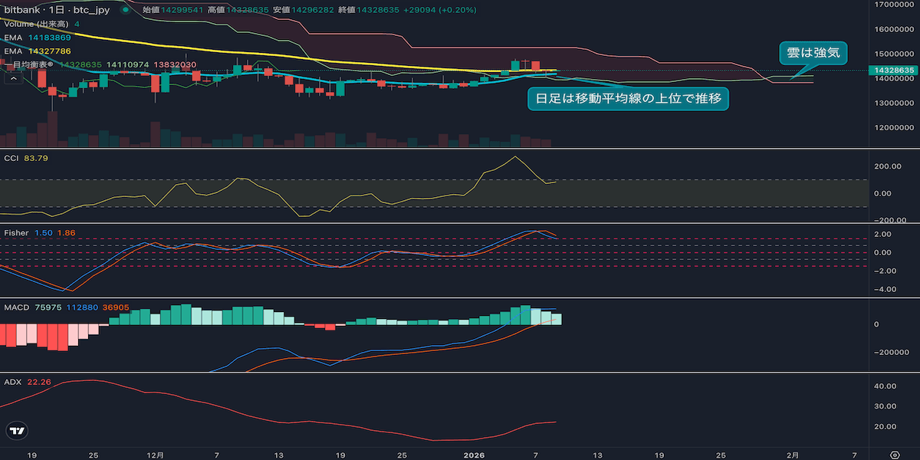Click the 2月 marker on time axis
This screenshot has height=460, width=920.
point(793,454)
